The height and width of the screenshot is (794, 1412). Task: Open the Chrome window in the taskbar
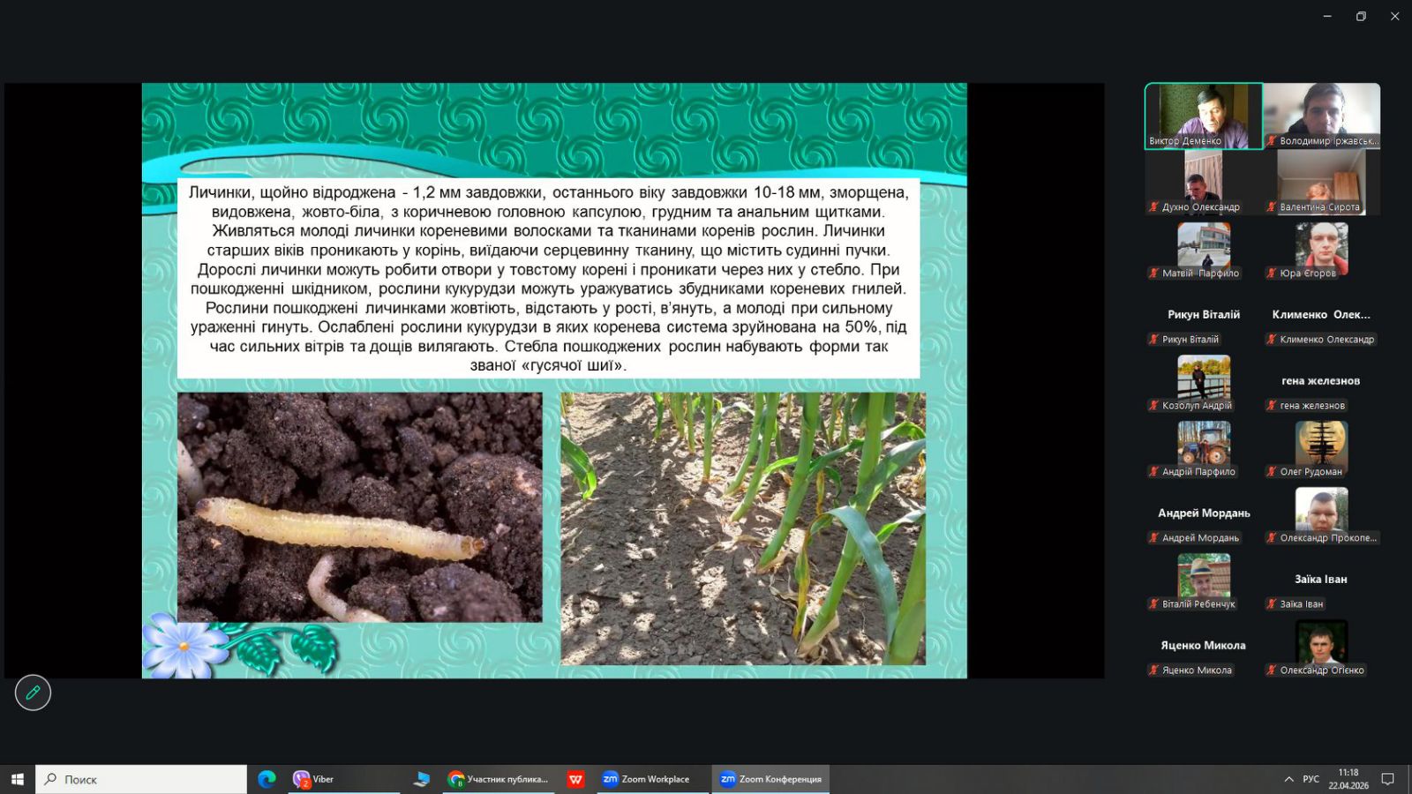[x=499, y=779]
